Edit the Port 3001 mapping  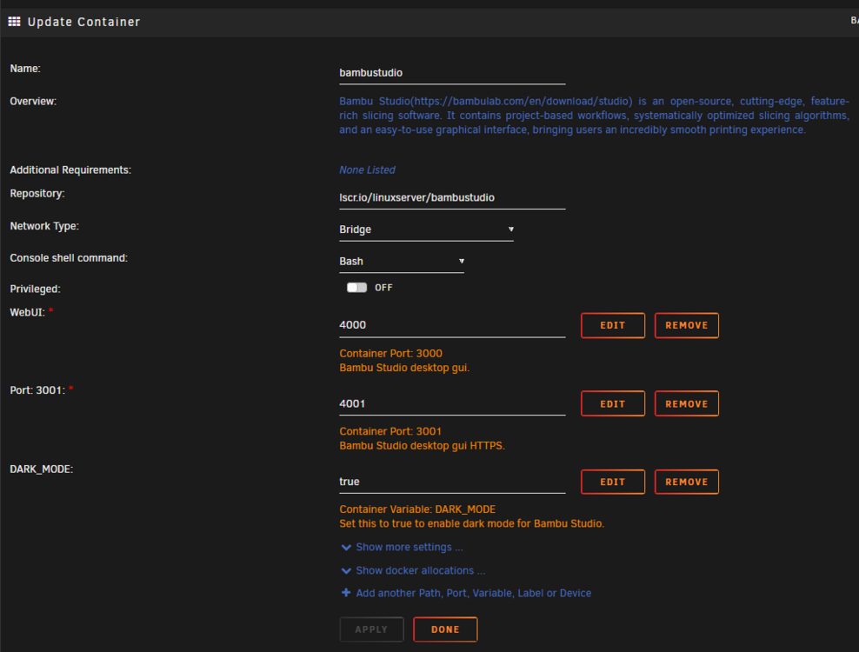[x=612, y=403]
